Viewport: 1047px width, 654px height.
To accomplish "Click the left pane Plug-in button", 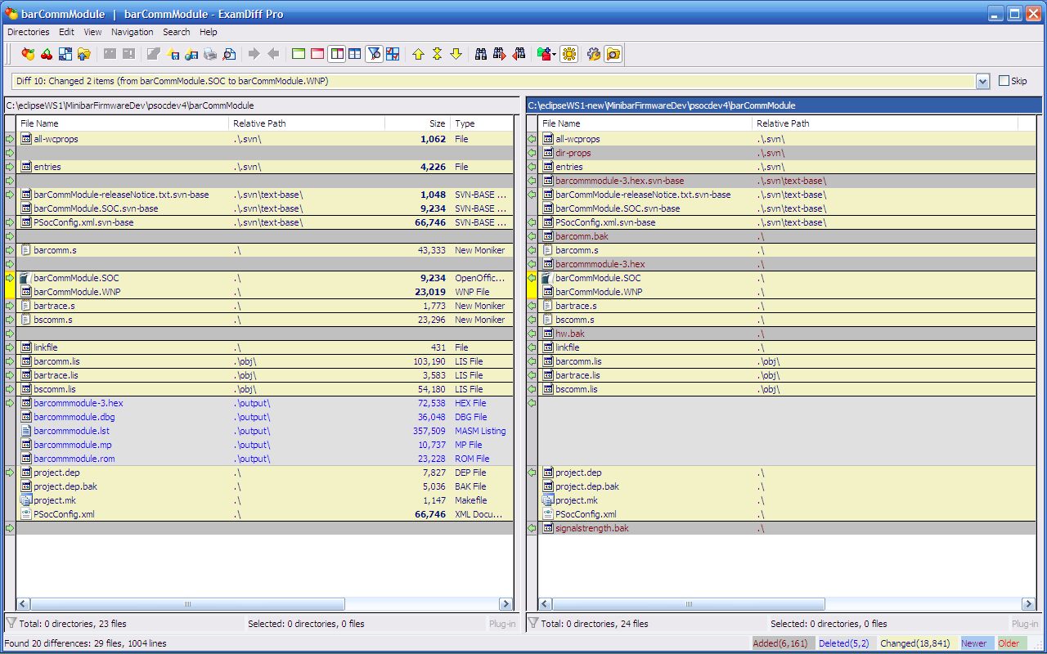I will click(x=502, y=624).
